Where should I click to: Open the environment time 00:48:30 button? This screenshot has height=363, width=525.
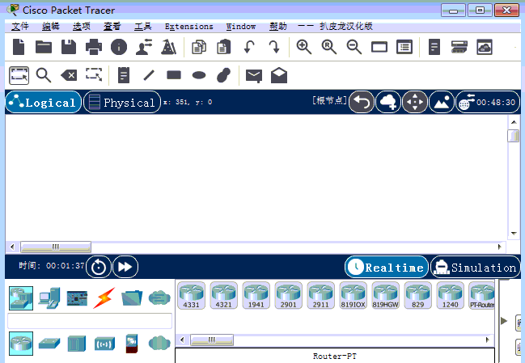488,102
